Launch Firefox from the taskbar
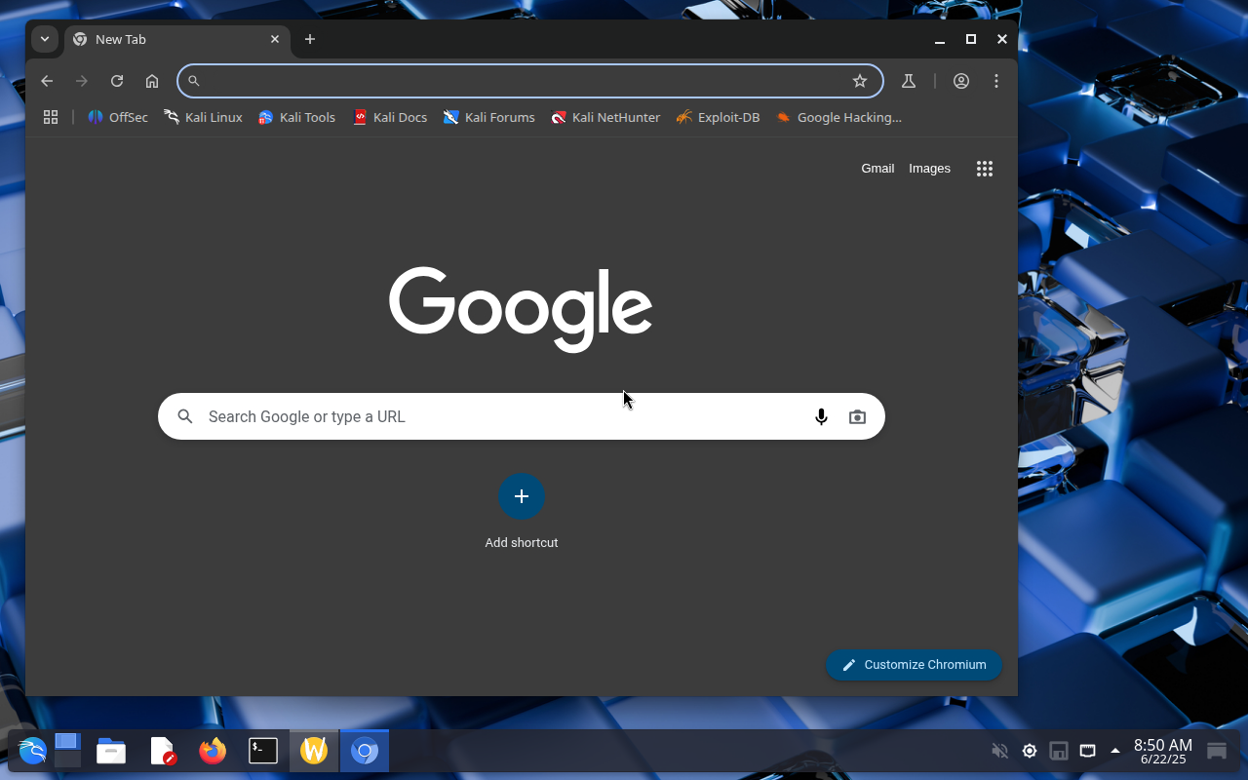The width and height of the screenshot is (1248, 780). [x=213, y=751]
